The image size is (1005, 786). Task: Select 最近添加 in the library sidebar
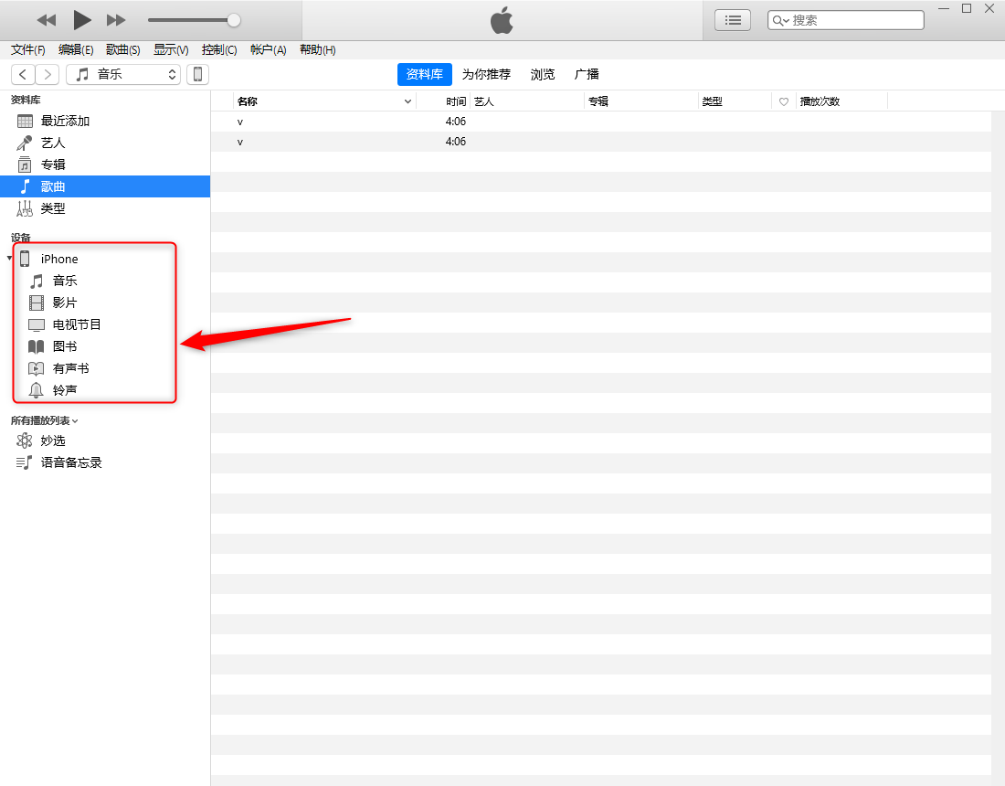105,122
